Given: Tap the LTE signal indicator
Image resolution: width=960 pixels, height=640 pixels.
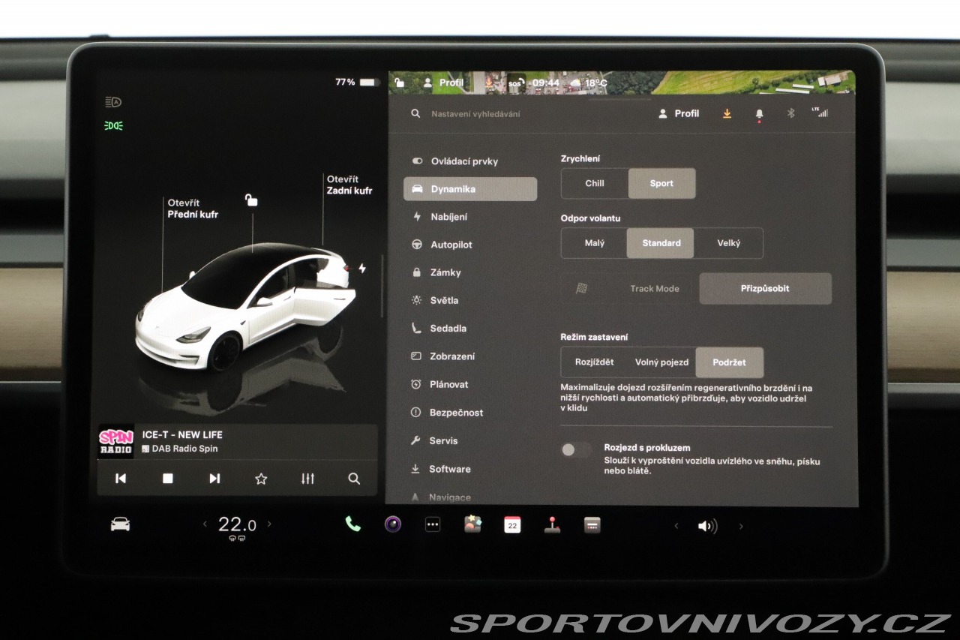Looking at the screenshot, I should (x=820, y=112).
